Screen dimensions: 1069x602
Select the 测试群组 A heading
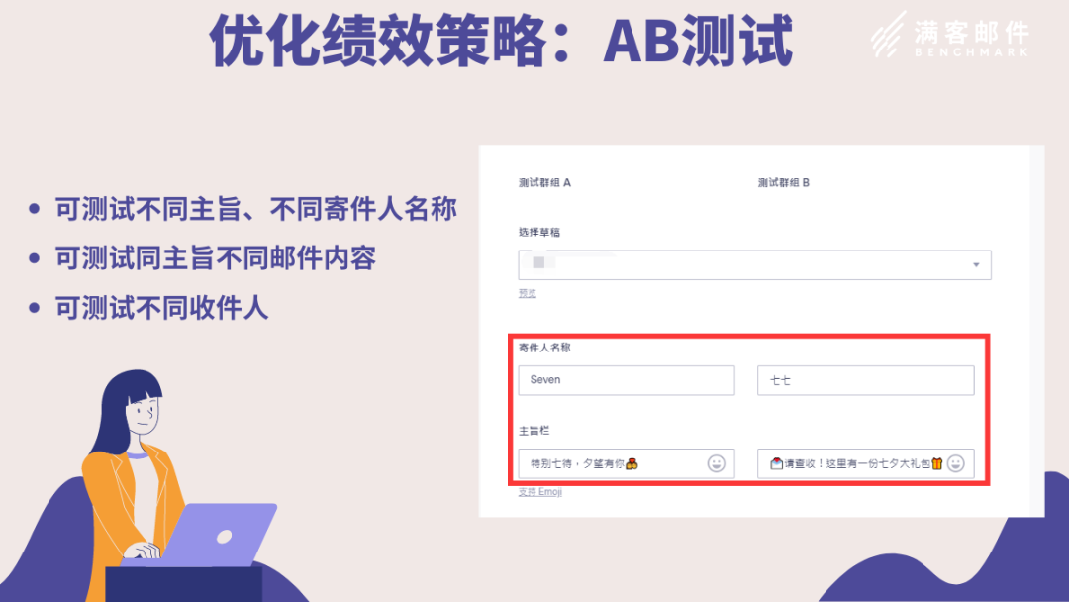coord(544,183)
